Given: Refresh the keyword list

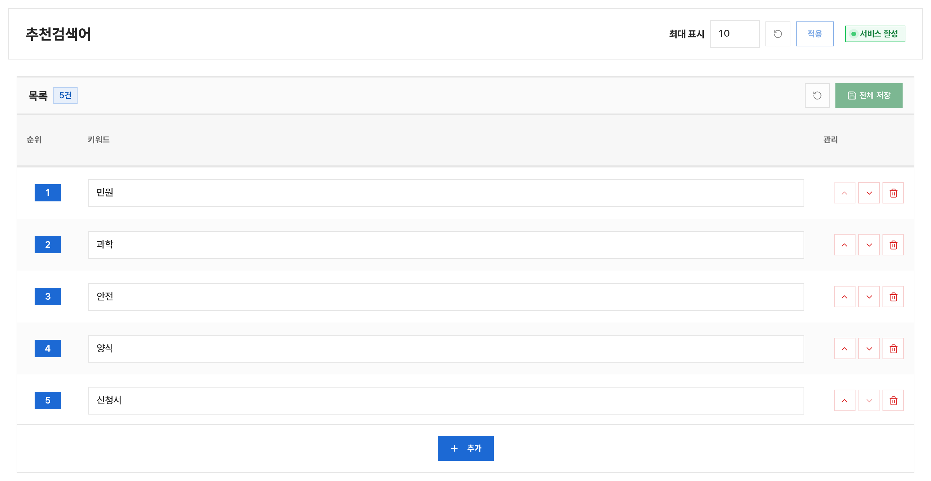Looking at the screenshot, I should [x=817, y=95].
